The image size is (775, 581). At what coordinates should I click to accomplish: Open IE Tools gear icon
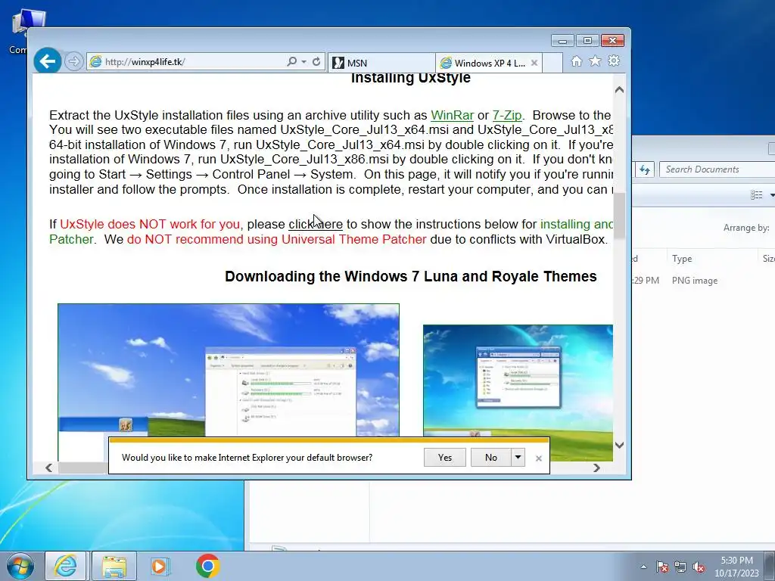[x=614, y=61]
